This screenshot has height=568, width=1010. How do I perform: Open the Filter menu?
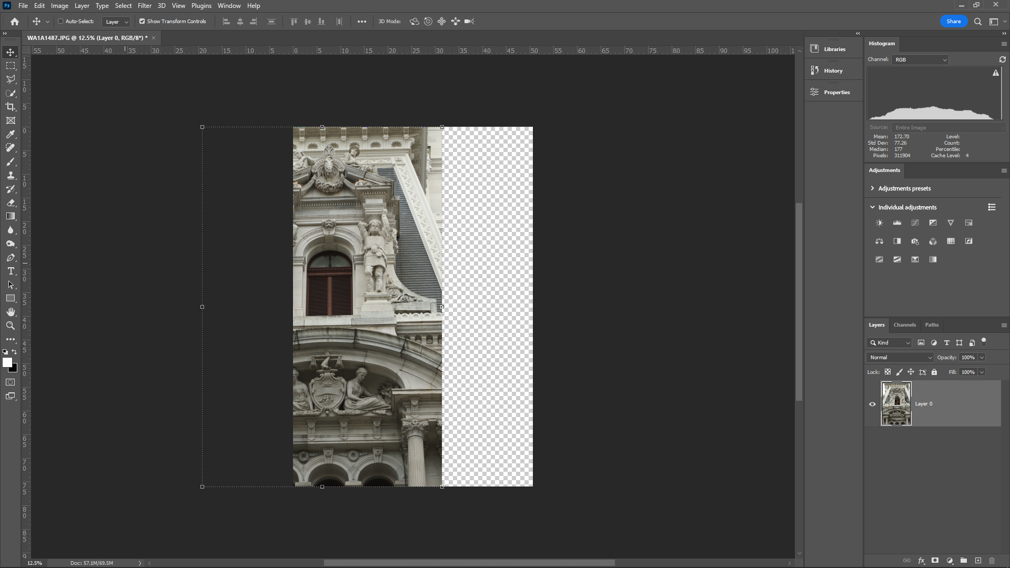click(x=145, y=6)
